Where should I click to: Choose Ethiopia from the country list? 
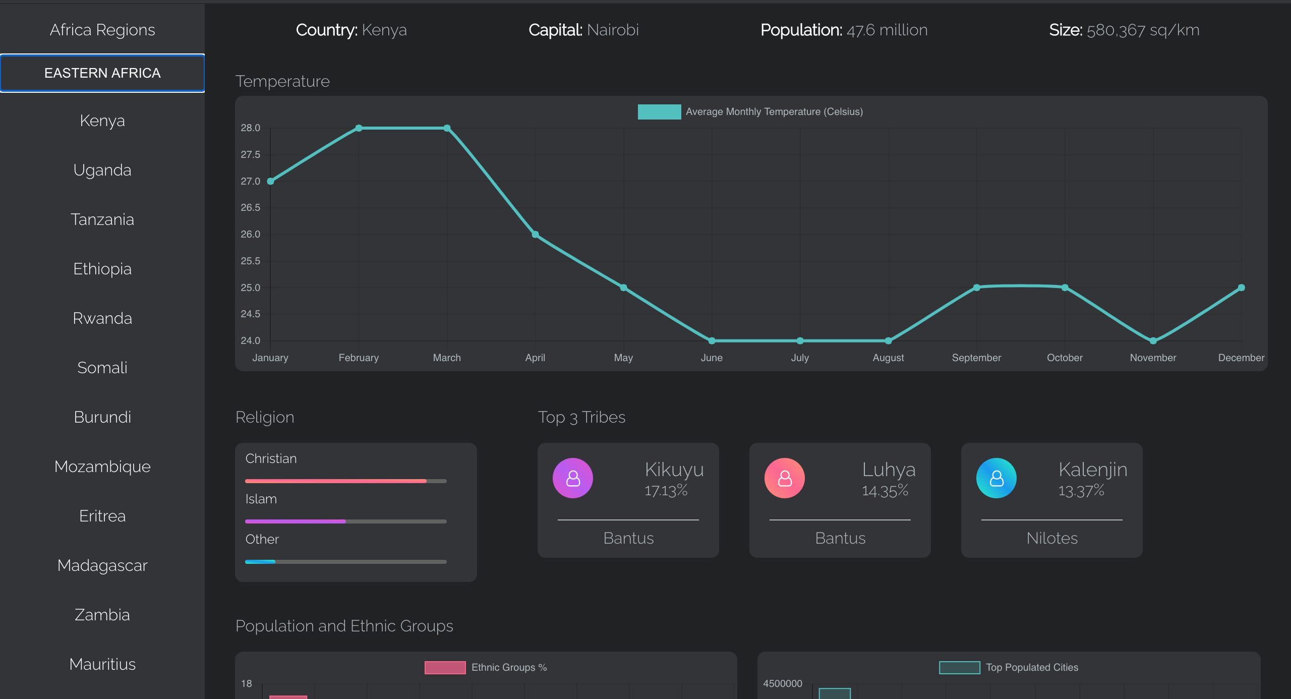click(102, 269)
